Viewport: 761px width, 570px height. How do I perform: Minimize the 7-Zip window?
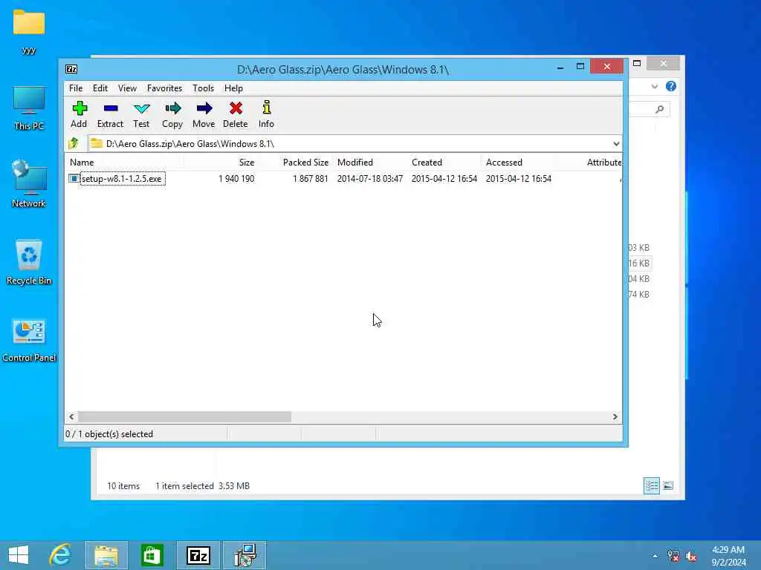[x=560, y=68]
